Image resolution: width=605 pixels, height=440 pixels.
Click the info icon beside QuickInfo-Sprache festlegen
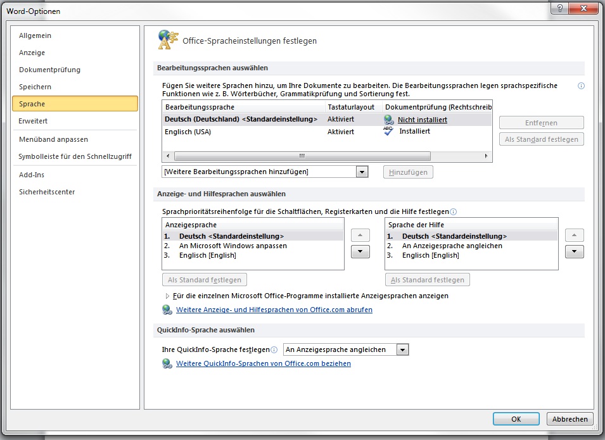coord(274,349)
